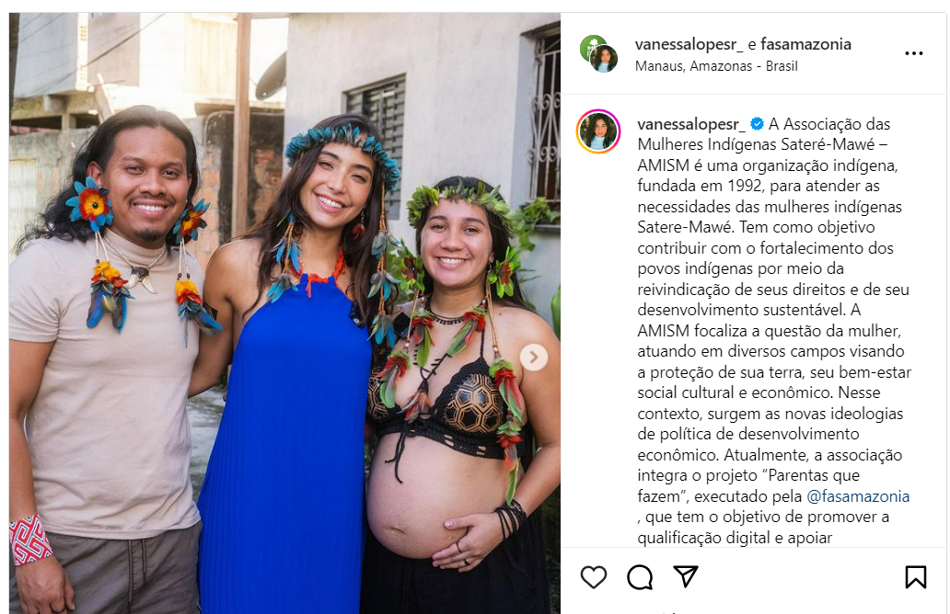View story via the ringed caption avatar
This screenshot has height=614, width=950.
pos(598,131)
